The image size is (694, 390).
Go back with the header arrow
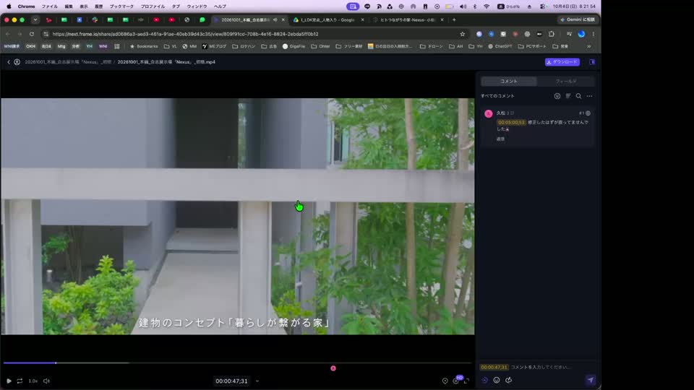[9, 62]
